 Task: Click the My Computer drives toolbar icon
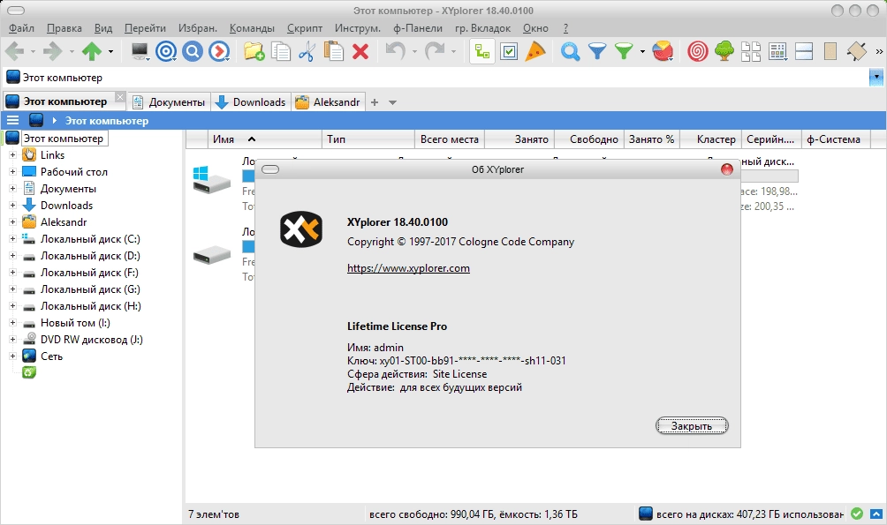pyautogui.click(x=140, y=51)
